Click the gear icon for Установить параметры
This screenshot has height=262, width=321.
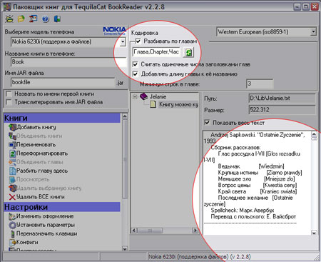[x=12, y=225]
